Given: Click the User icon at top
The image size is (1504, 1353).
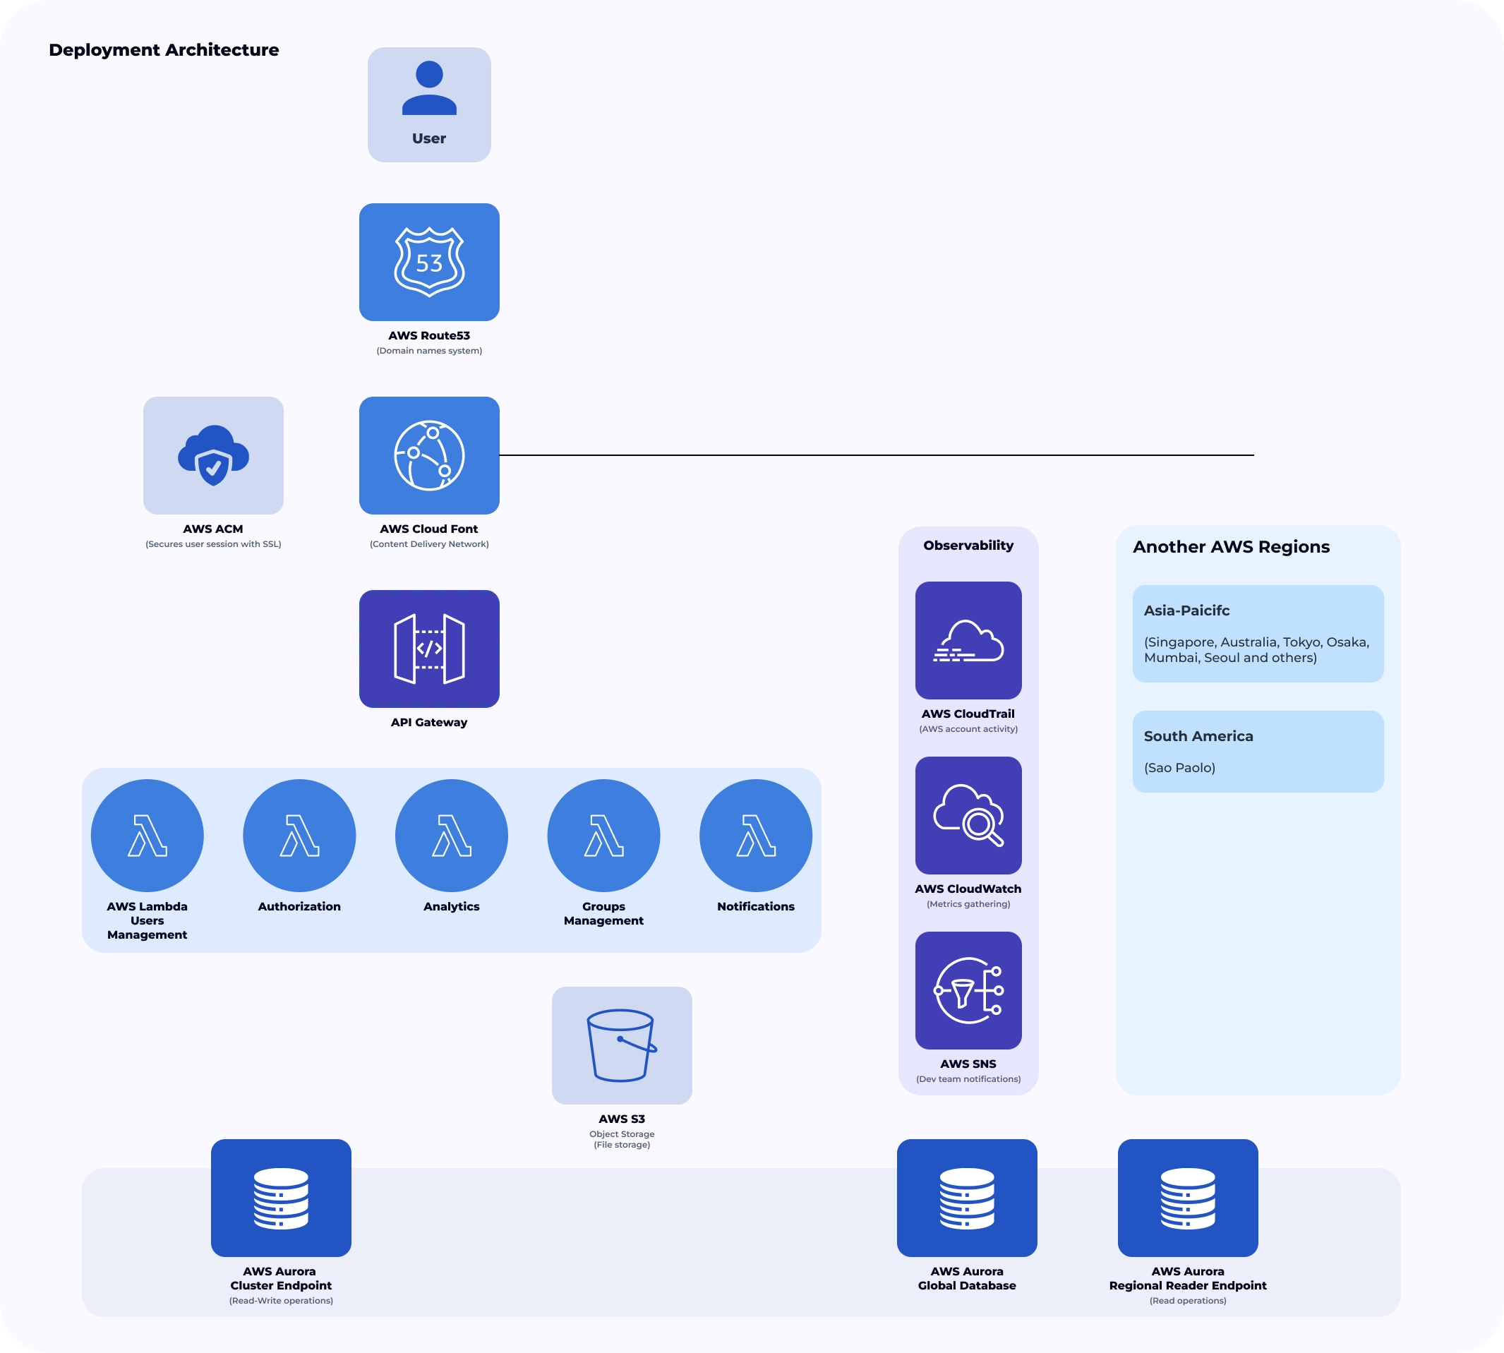Looking at the screenshot, I should 429,105.
